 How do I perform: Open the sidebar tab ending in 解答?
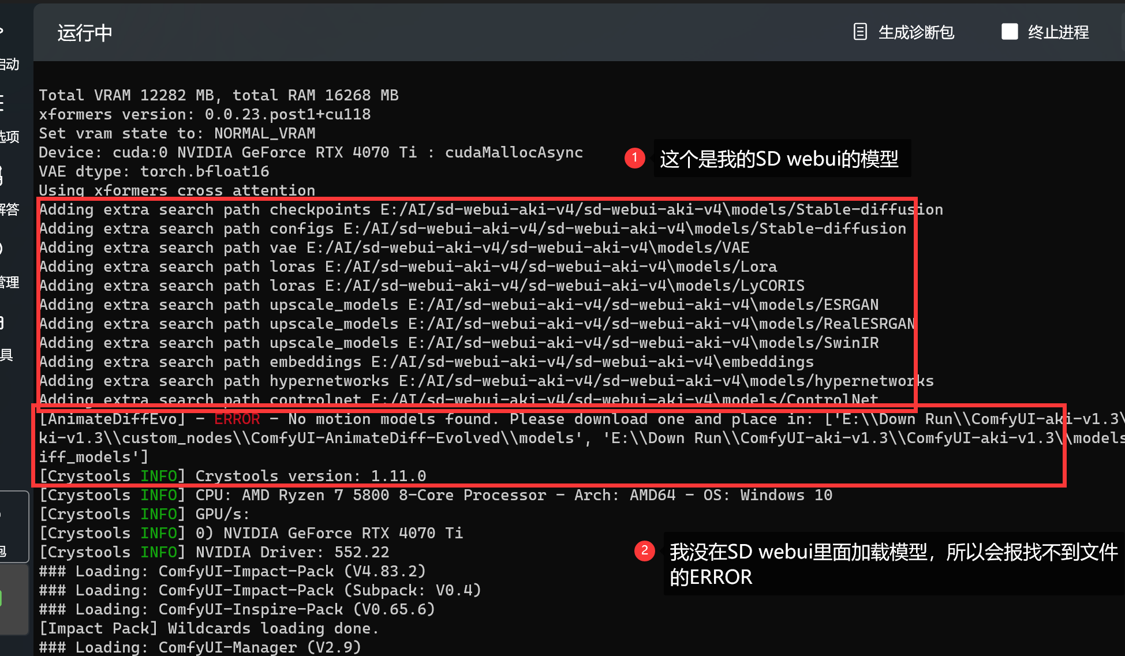click(10, 209)
